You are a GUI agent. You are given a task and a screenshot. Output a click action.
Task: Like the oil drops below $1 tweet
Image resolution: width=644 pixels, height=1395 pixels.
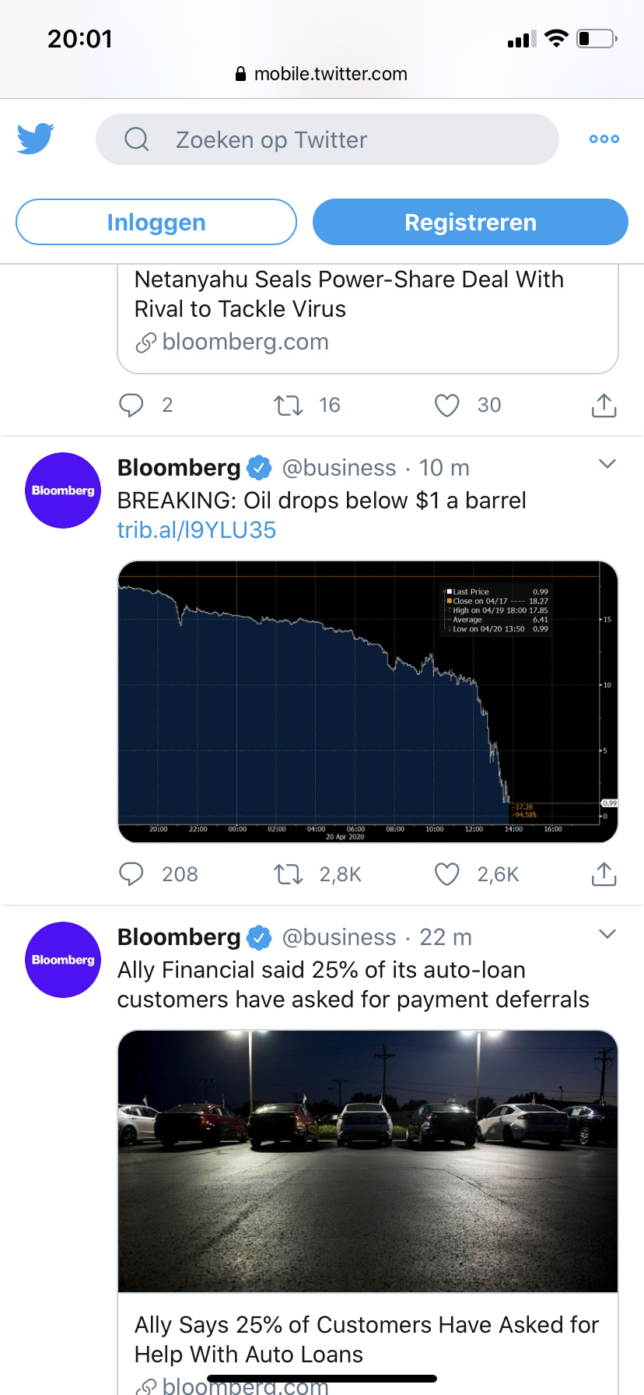(446, 874)
